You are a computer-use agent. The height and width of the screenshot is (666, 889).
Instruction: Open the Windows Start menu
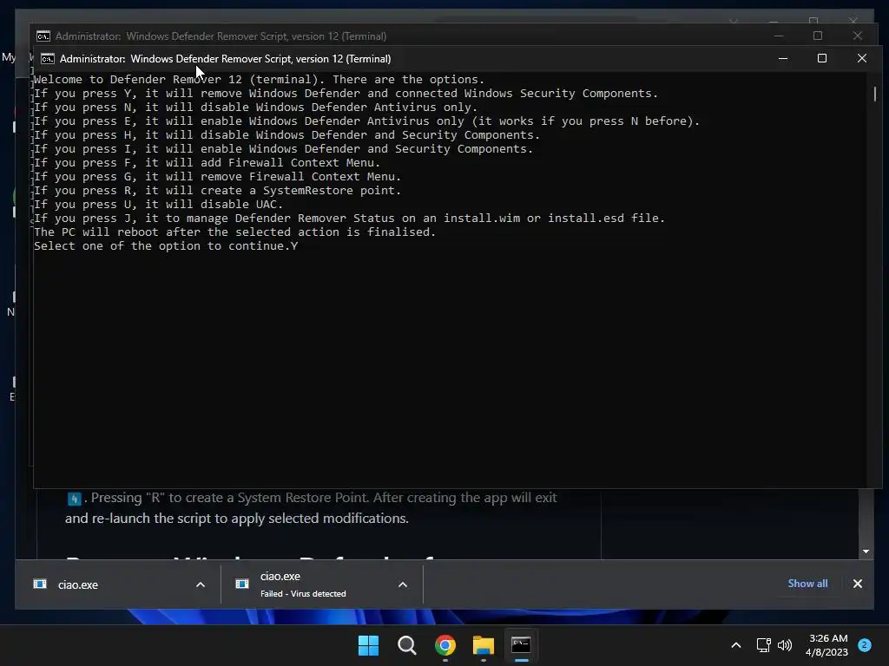[x=368, y=645]
